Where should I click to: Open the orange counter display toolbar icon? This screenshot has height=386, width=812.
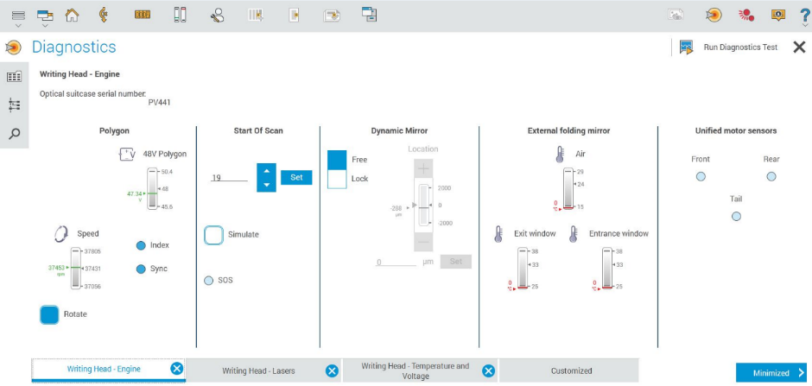click(143, 16)
